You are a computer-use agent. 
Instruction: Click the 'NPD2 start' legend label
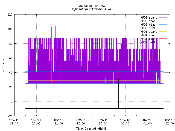point(149,17)
